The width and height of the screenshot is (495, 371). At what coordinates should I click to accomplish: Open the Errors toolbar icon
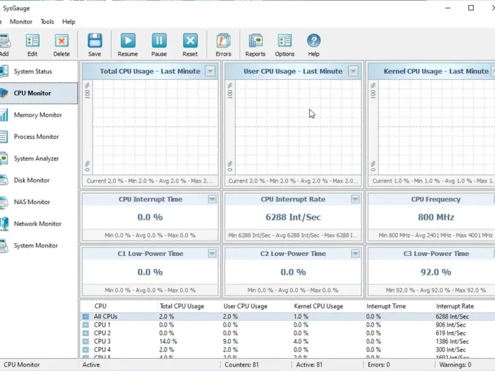223,41
